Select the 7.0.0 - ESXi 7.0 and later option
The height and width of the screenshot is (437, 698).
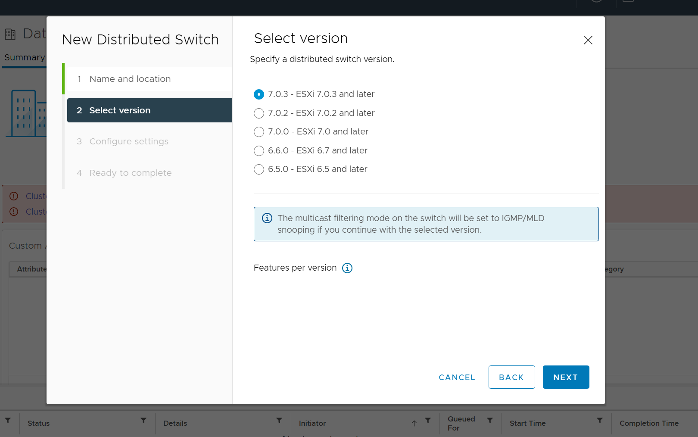tap(259, 132)
